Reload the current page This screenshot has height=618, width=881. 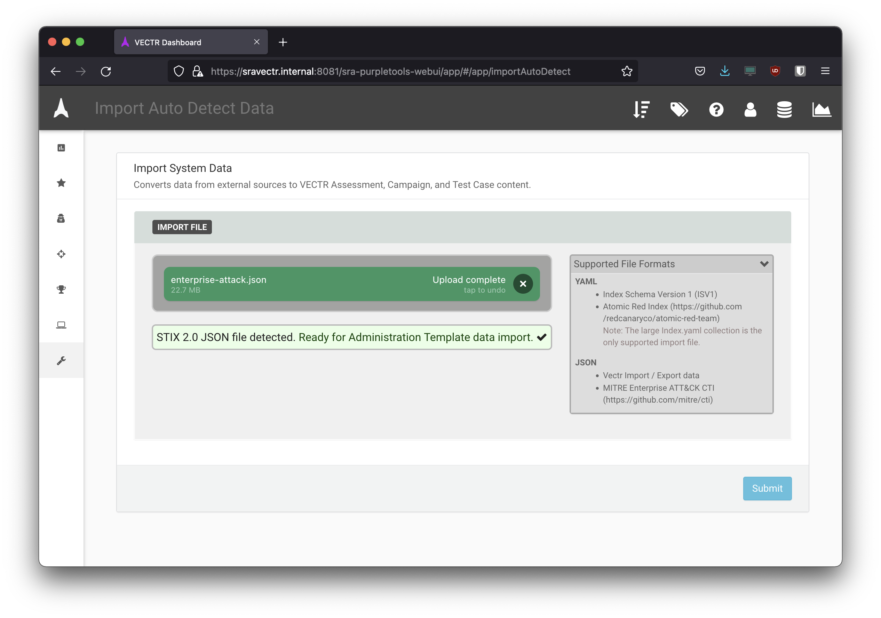(106, 71)
